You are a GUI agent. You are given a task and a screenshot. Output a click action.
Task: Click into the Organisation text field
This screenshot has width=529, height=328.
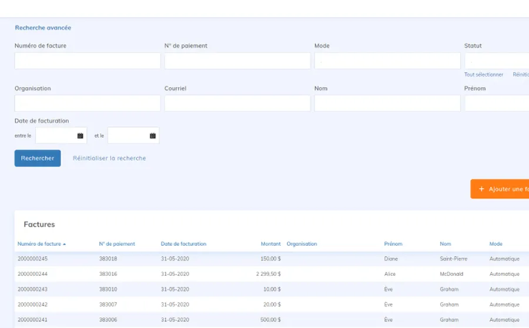(x=87, y=103)
